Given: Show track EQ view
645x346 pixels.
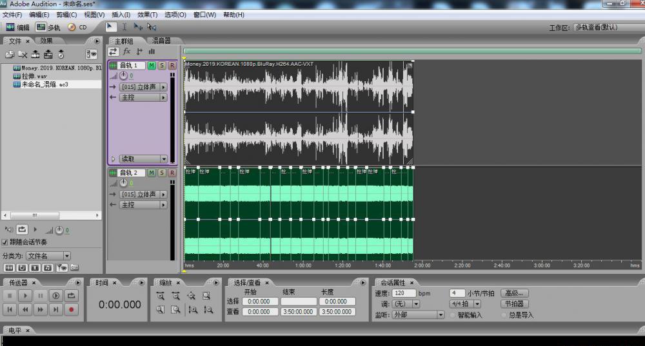Looking at the screenshot, I should click(152, 52).
